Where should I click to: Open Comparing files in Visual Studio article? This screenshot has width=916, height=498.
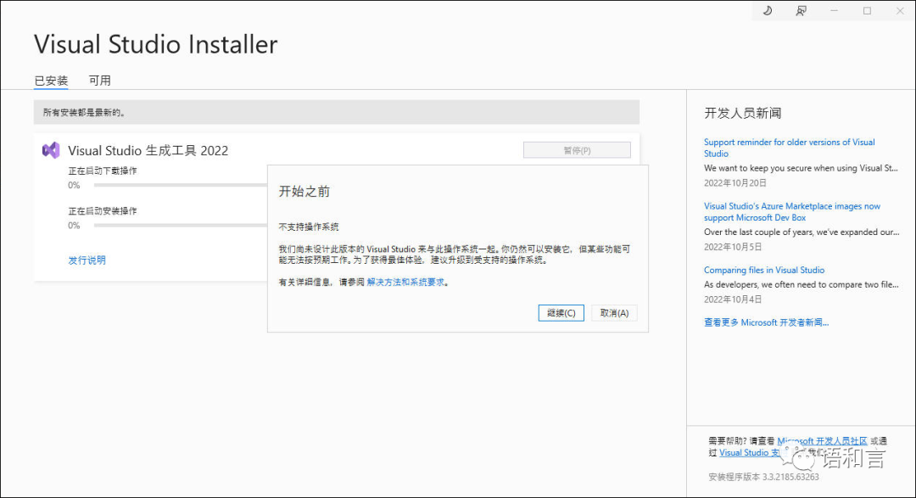tap(764, 270)
